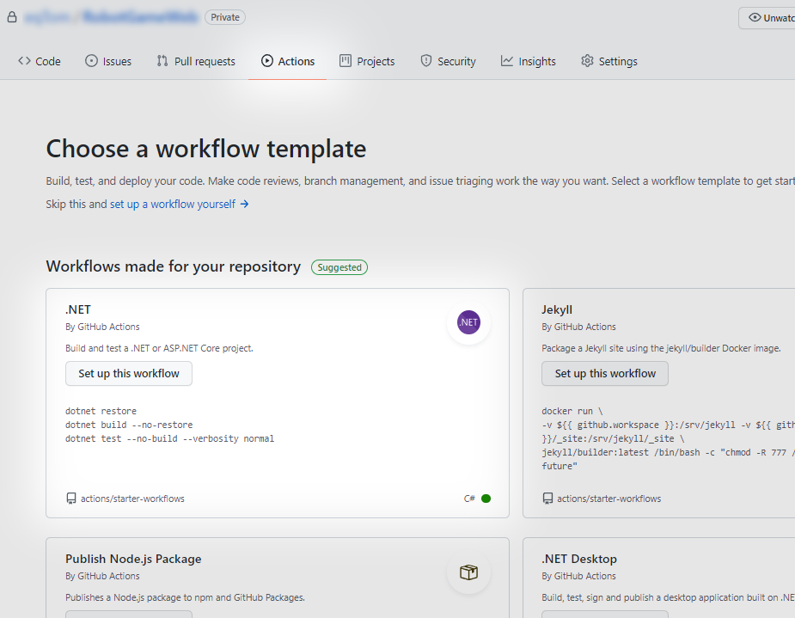795x618 pixels.
Task: Toggle the Unwatch button
Action: [770, 18]
